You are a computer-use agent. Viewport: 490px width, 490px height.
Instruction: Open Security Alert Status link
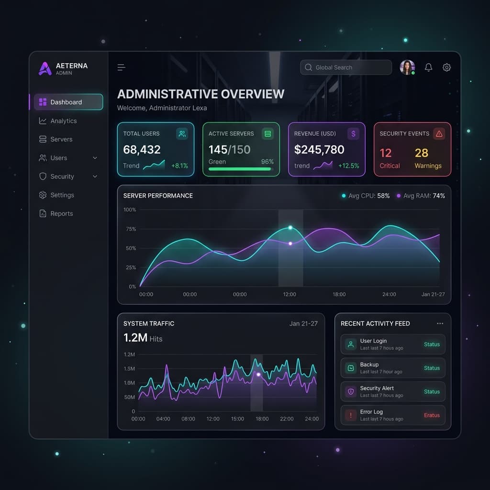point(432,391)
